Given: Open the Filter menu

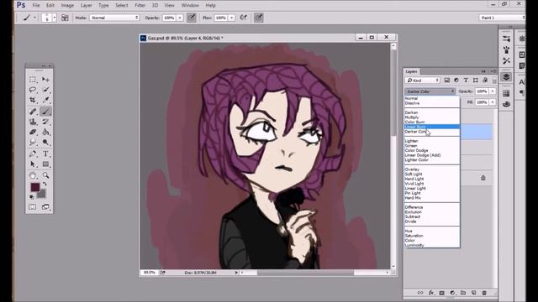Looking at the screenshot, I should tap(140, 5).
